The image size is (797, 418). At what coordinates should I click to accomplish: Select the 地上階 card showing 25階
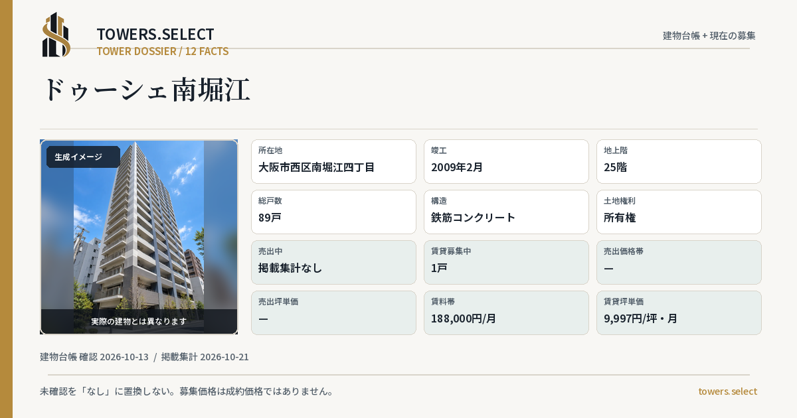[679, 161]
